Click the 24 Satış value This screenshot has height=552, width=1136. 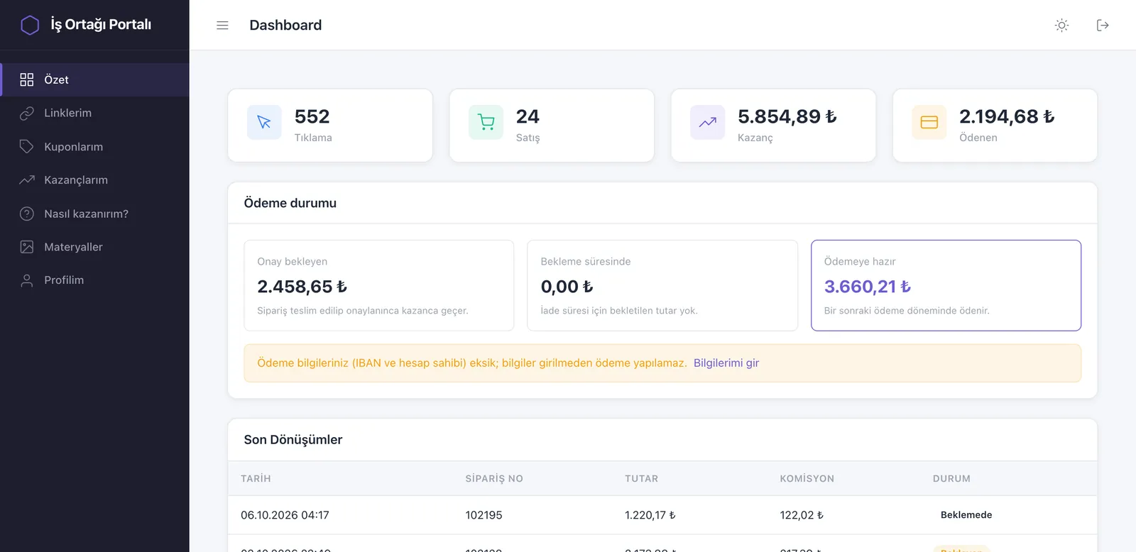pos(528,116)
